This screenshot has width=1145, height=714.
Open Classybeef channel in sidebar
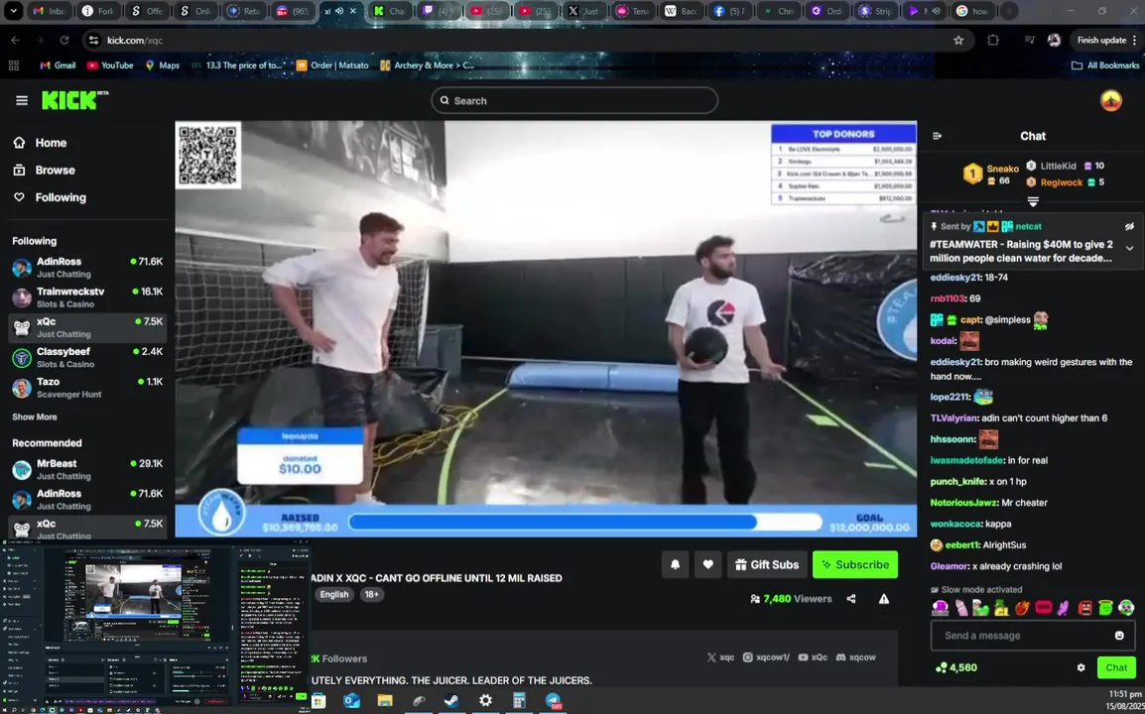pos(87,358)
